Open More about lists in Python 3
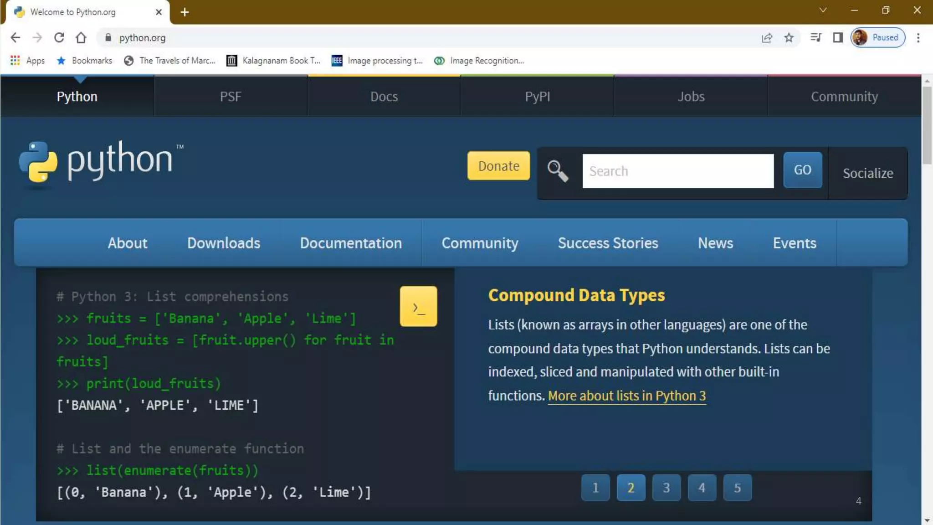The image size is (933, 525). click(626, 396)
